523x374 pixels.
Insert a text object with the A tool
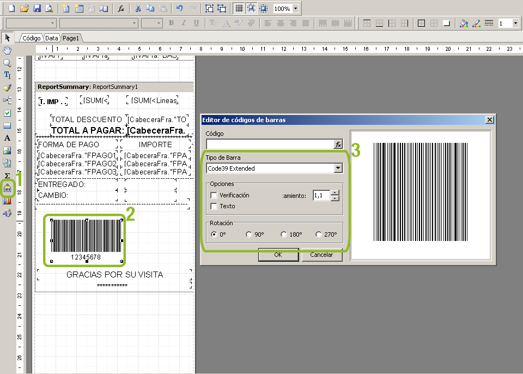click(7, 138)
